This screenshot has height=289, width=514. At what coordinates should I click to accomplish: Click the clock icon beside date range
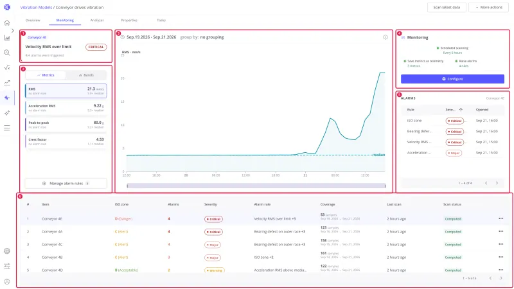(122, 37)
